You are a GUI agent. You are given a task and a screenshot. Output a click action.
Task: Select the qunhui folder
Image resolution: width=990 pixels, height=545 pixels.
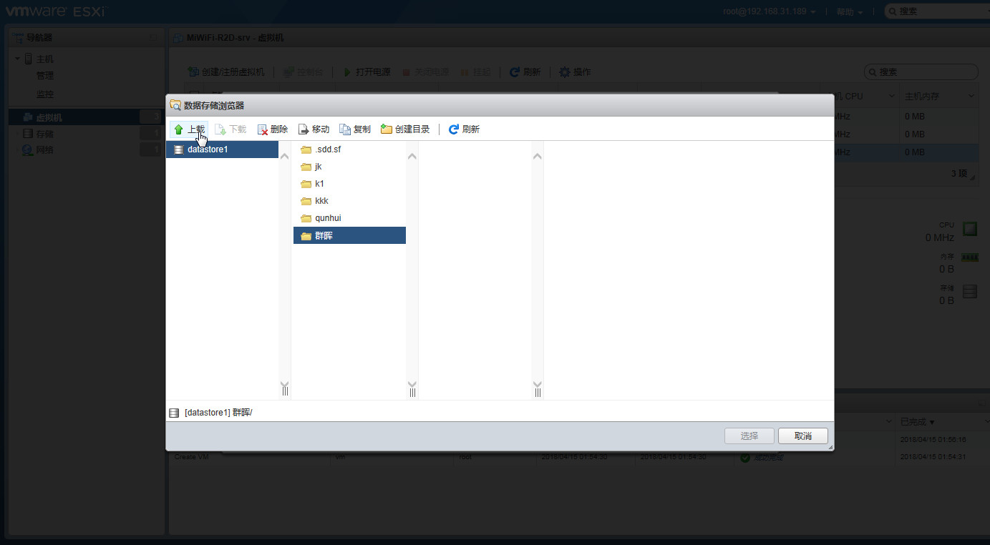pyautogui.click(x=306, y=218)
